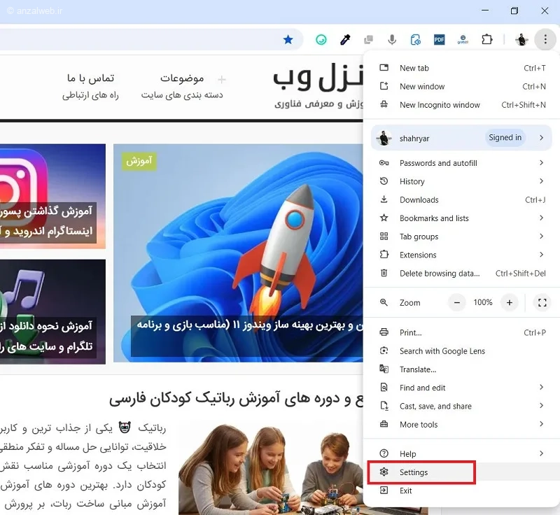Viewport: 560px width, 515px height.
Task: Click the green آموزش category tag
Action: click(x=139, y=161)
